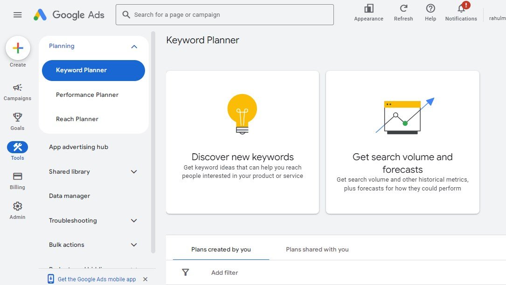
Task: Click the Create plus button
Action: point(18,48)
